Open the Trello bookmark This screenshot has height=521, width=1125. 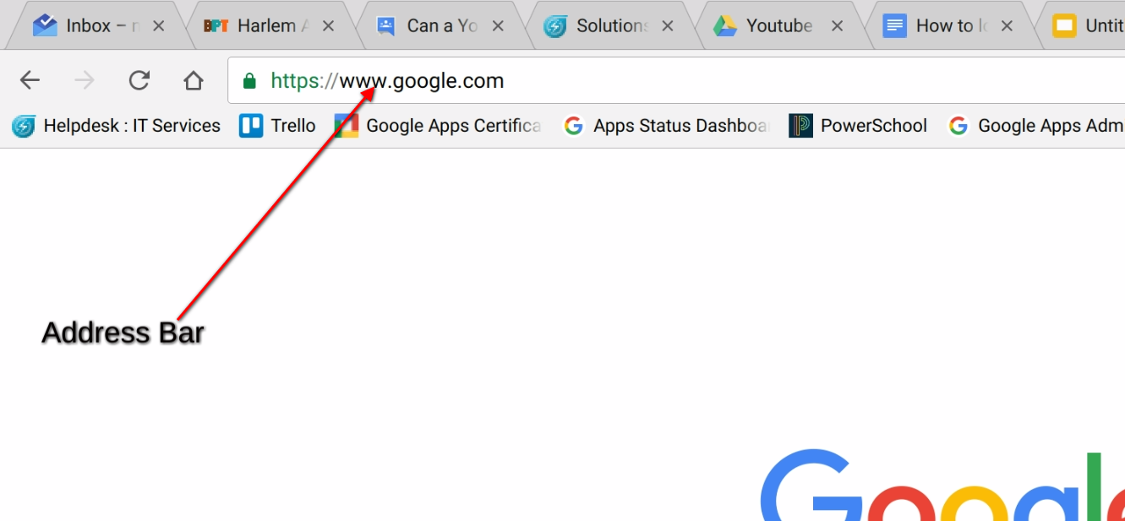pos(277,126)
